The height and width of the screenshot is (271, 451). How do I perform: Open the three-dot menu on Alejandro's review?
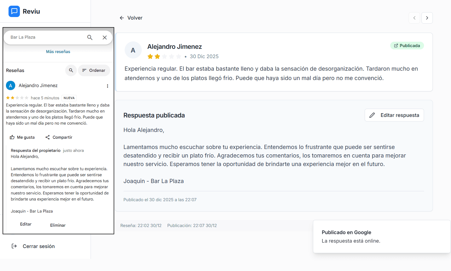107,86
